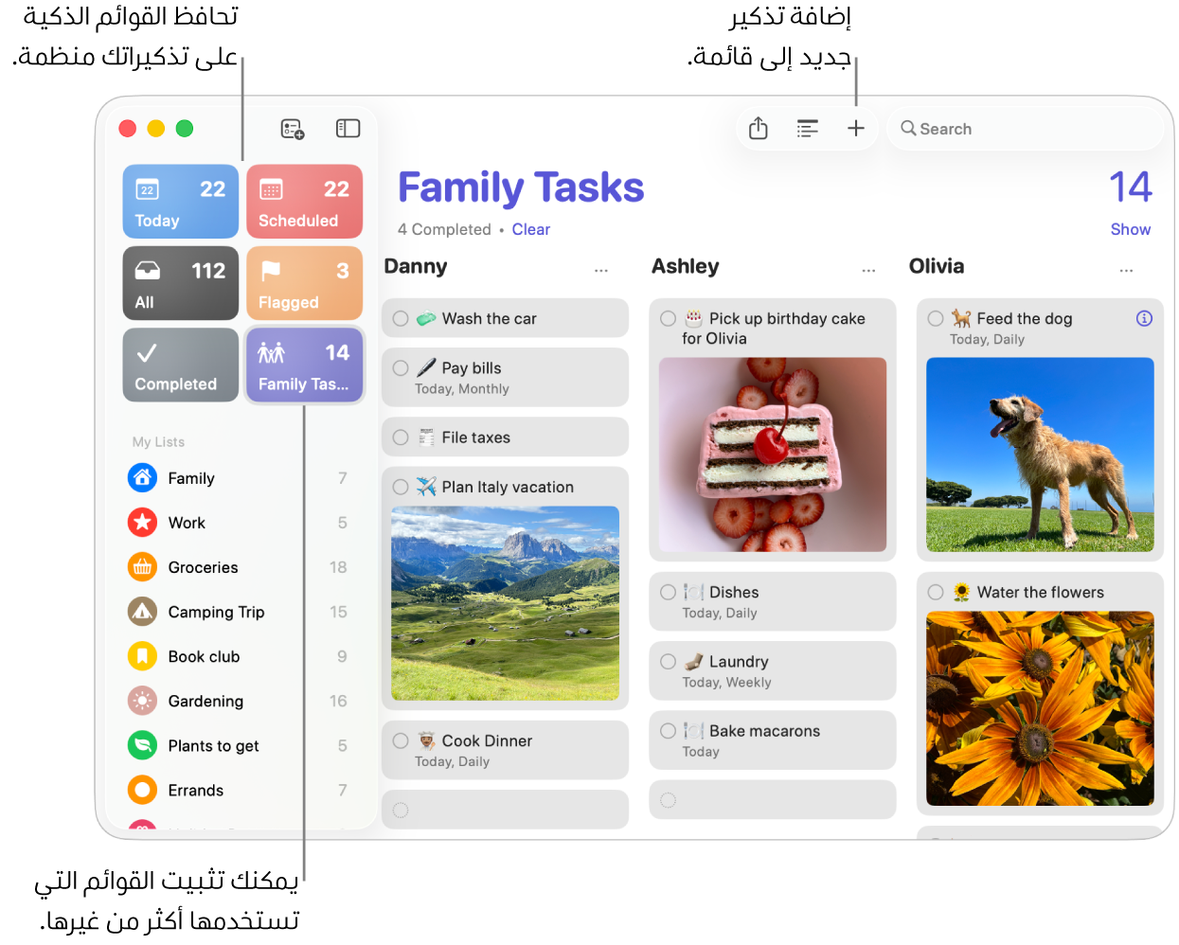Select the Family list house icon
The image size is (1179, 945).
click(142, 478)
